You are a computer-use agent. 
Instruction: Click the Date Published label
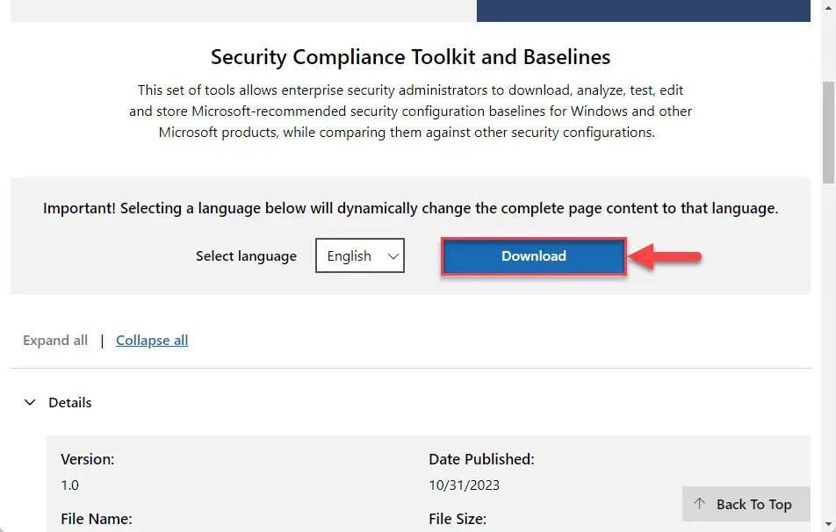(481, 459)
